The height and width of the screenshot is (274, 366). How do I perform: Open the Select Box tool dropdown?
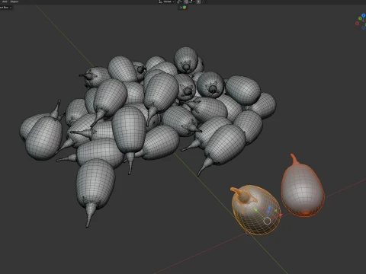point(6,8)
